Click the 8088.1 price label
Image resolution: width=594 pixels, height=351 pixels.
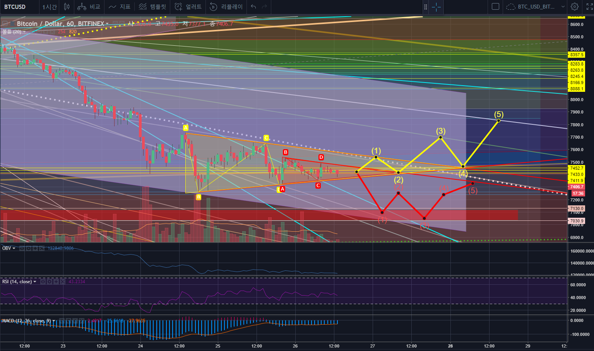[x=577, y=89]
